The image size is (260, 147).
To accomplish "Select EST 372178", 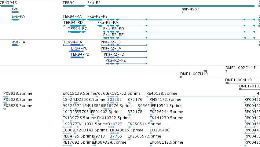I will click(135, 112).
